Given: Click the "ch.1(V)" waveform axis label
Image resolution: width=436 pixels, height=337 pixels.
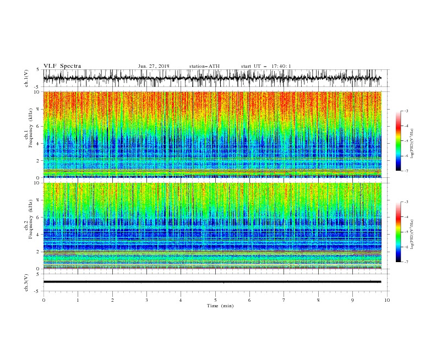Looking at the screenshot, I should [x=26, y=78].
